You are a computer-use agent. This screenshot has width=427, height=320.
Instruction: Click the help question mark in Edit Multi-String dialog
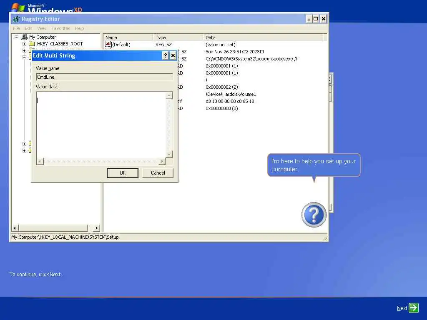pos(165,55)
